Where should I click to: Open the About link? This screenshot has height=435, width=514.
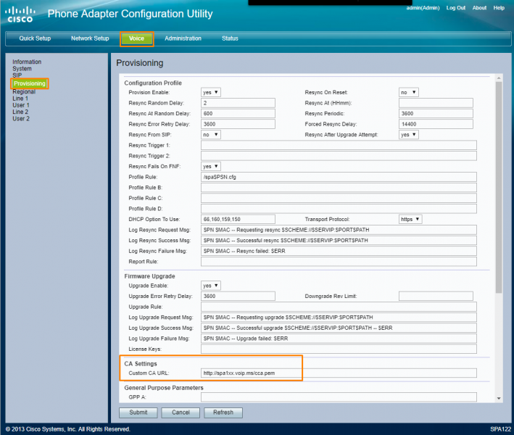479,8
